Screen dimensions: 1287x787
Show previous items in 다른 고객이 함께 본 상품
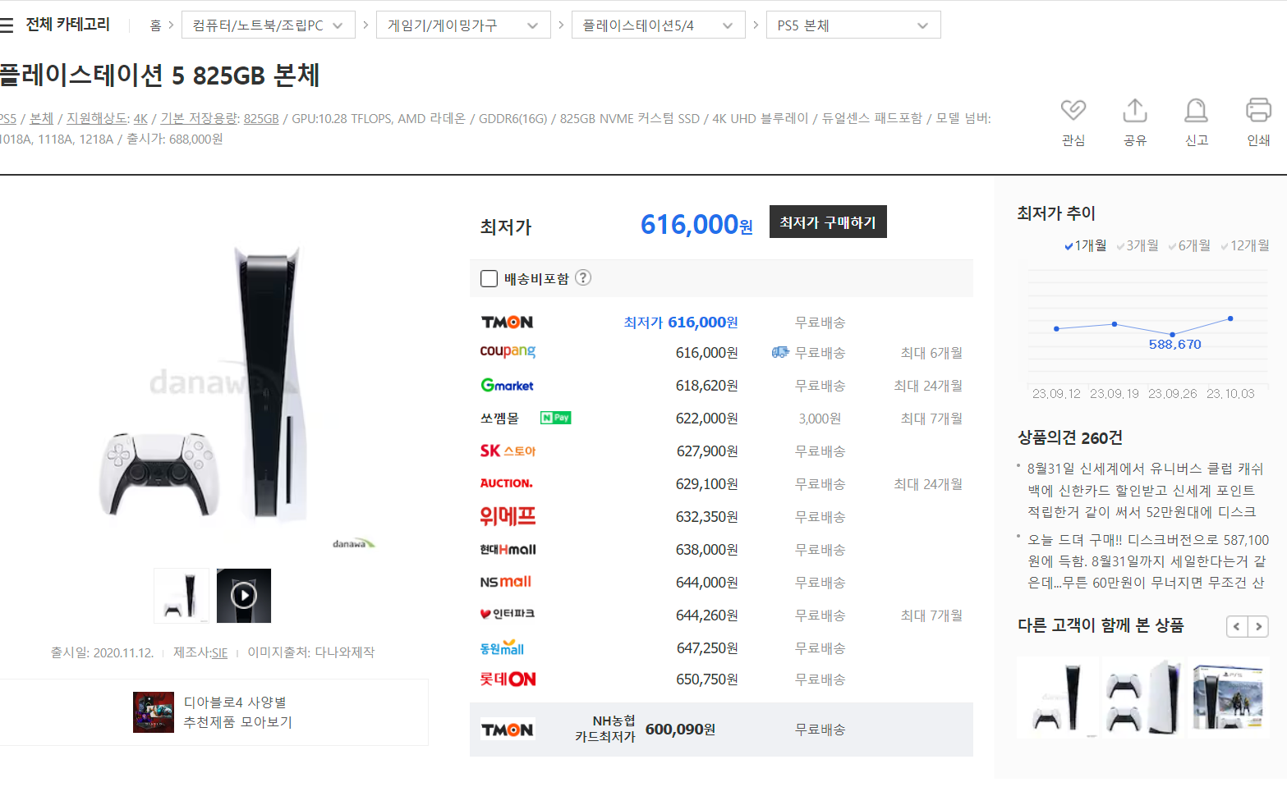pyautogui.click(x=1237, y=627)
